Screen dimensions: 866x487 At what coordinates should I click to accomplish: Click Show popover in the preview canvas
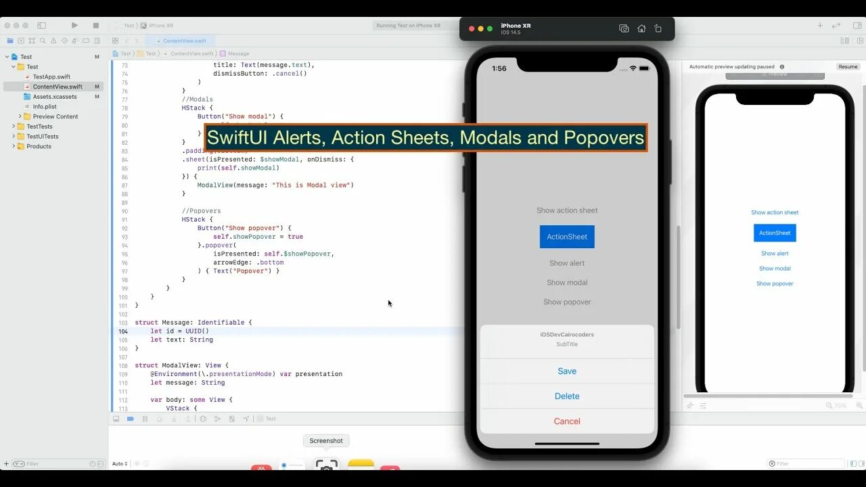[x=775, y=283]
